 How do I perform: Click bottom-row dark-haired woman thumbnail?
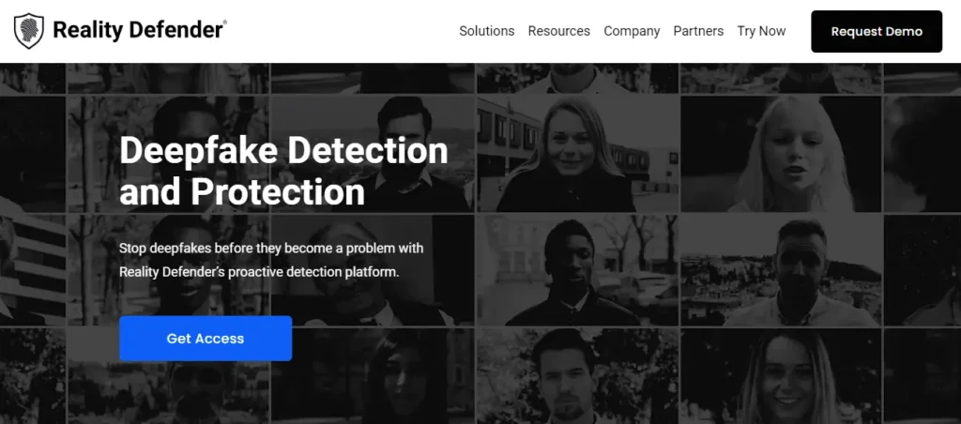(x=394, y=377)
